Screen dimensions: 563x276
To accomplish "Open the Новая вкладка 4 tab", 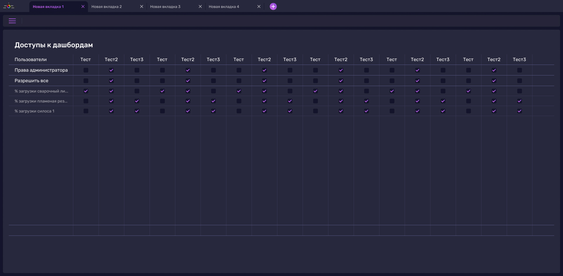I will pyautogui.click(x=224, y=6).
